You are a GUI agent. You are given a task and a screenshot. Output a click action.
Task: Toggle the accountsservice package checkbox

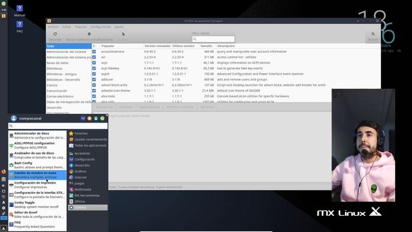(94, 52)
